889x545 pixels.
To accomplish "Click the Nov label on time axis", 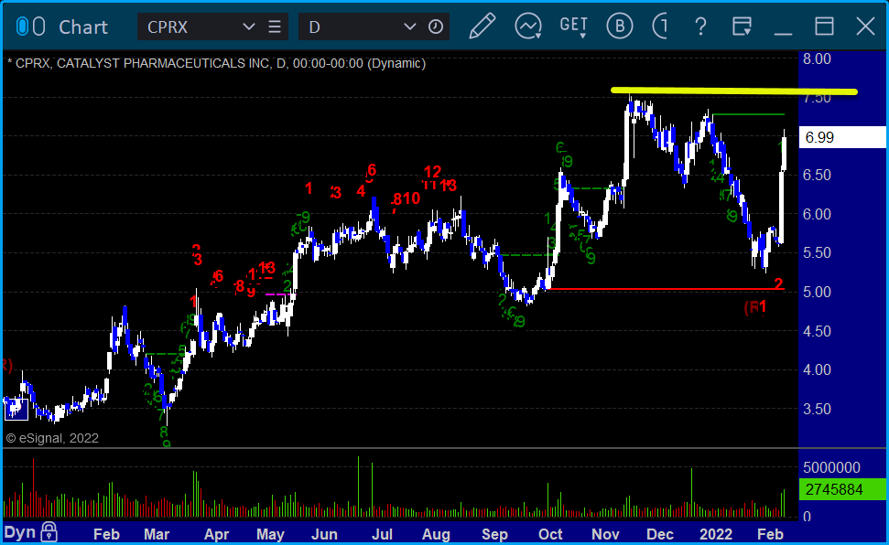I will pyautogui.click(x=605, y=534).
